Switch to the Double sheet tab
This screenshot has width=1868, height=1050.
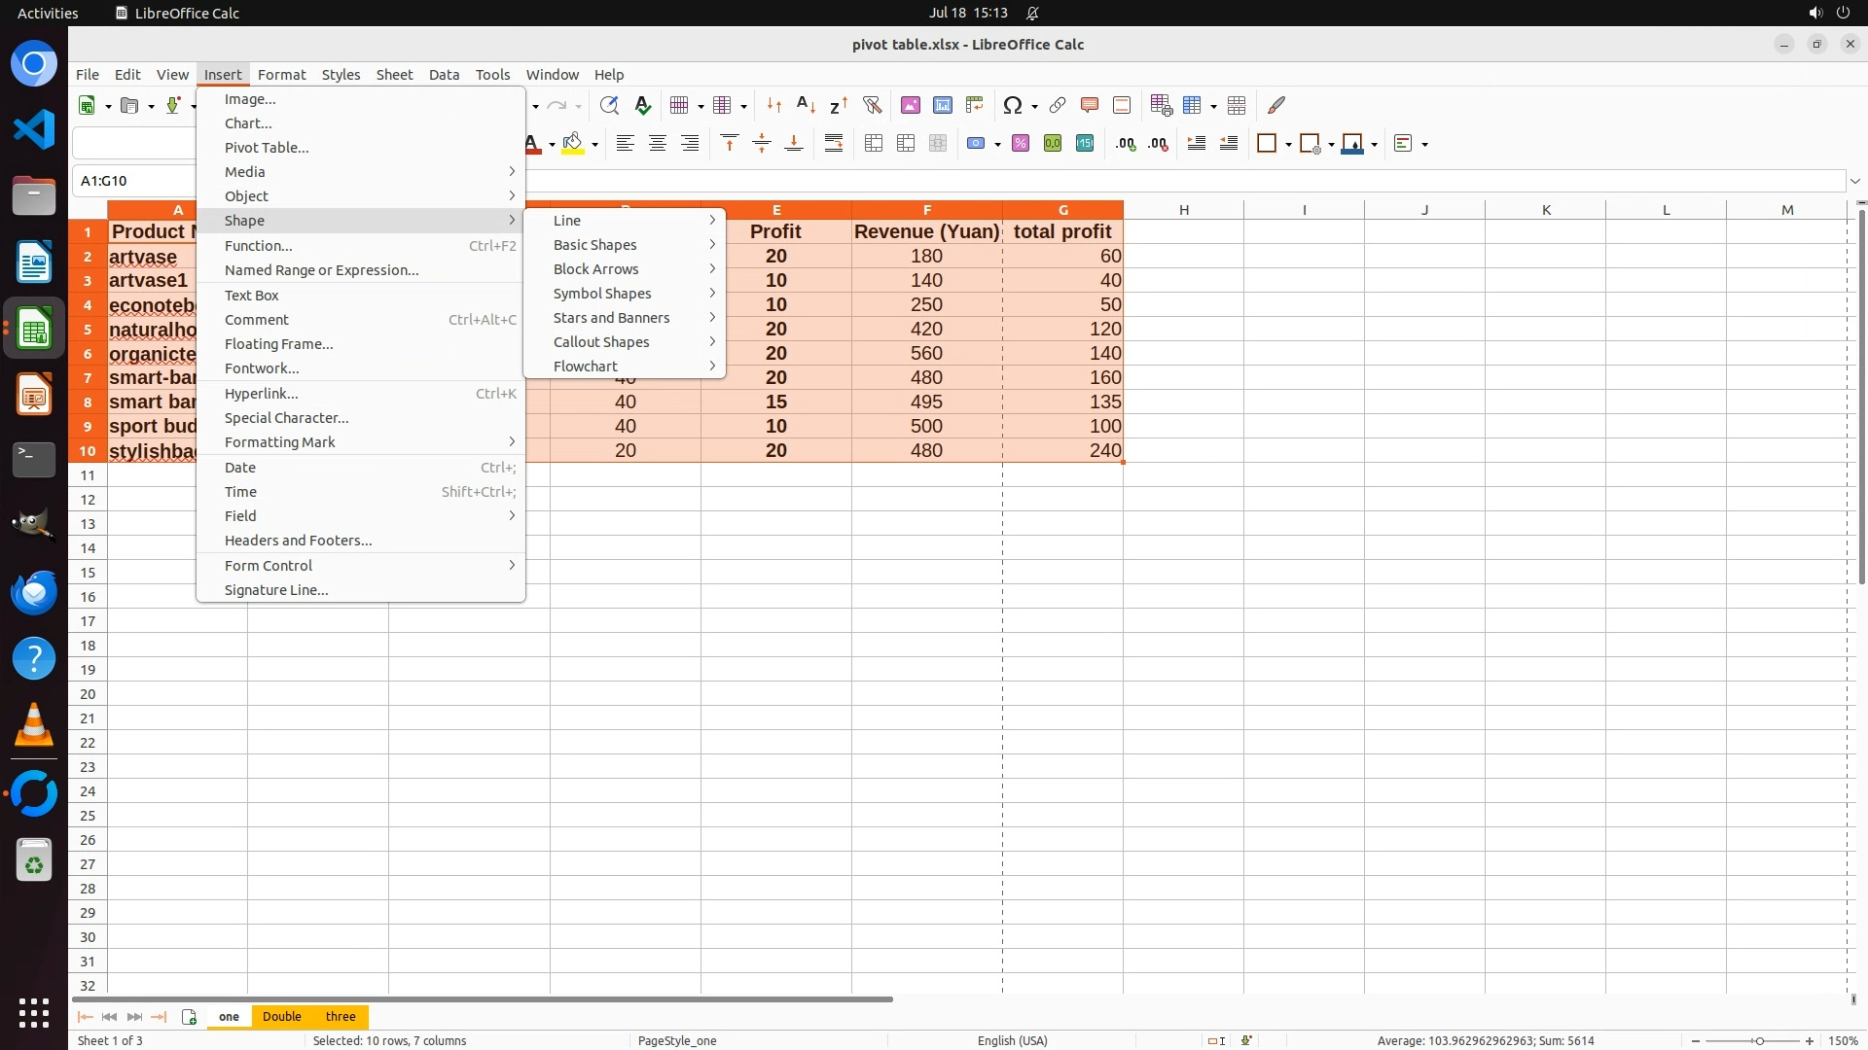(282, 1017)
